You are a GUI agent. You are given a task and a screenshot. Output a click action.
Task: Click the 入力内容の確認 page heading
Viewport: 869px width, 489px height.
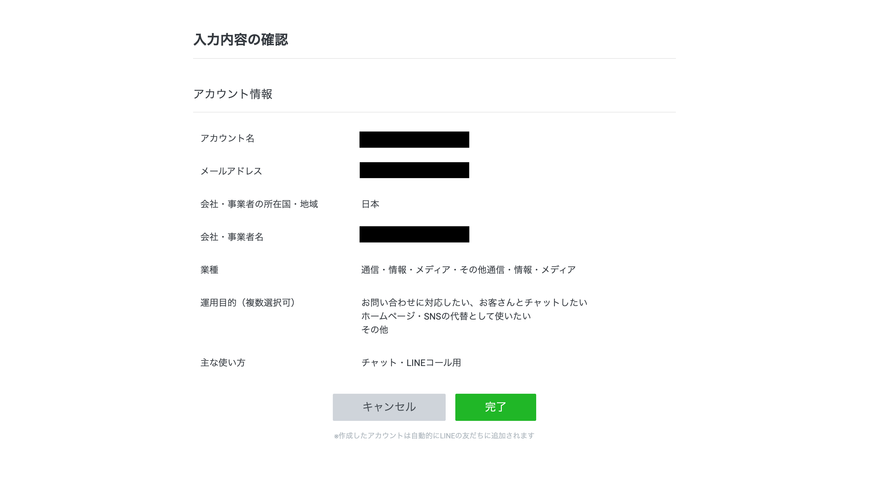click(x=240, y=40)
